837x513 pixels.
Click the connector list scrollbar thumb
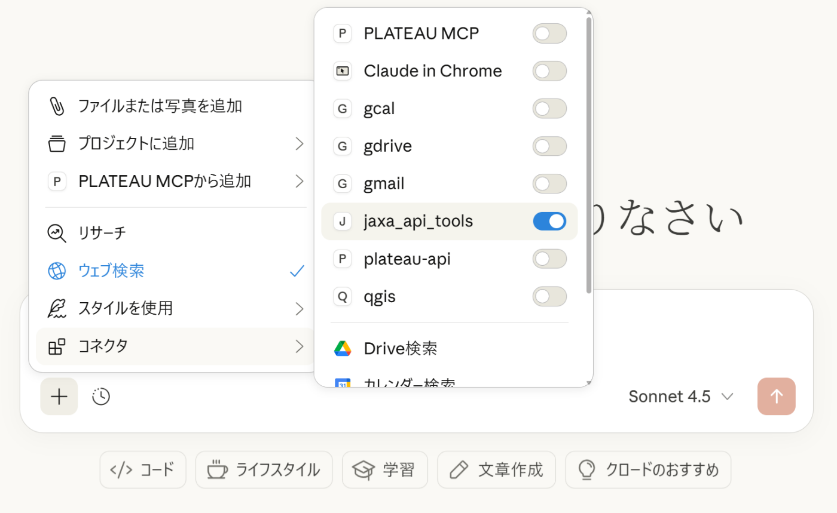tap(589, 155)
